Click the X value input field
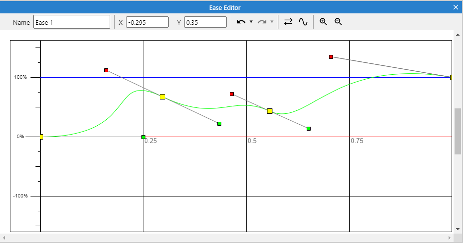The image size is (463, 243). click(x=147, y=22)
